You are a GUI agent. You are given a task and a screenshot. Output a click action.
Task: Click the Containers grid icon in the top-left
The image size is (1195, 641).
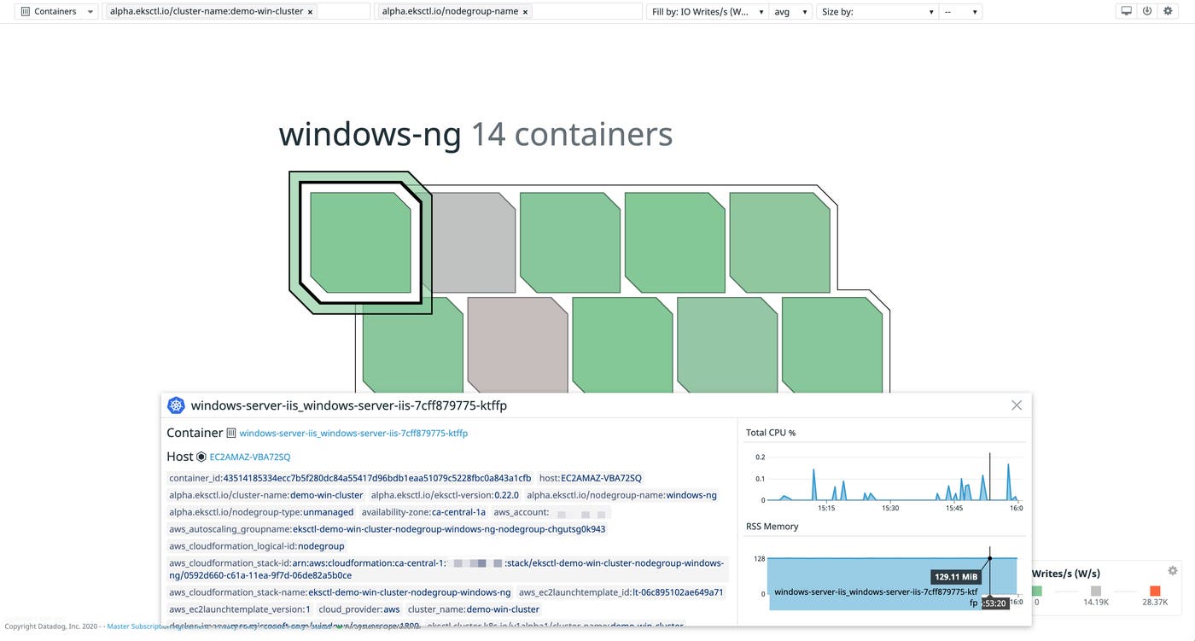tap(24, 11)
